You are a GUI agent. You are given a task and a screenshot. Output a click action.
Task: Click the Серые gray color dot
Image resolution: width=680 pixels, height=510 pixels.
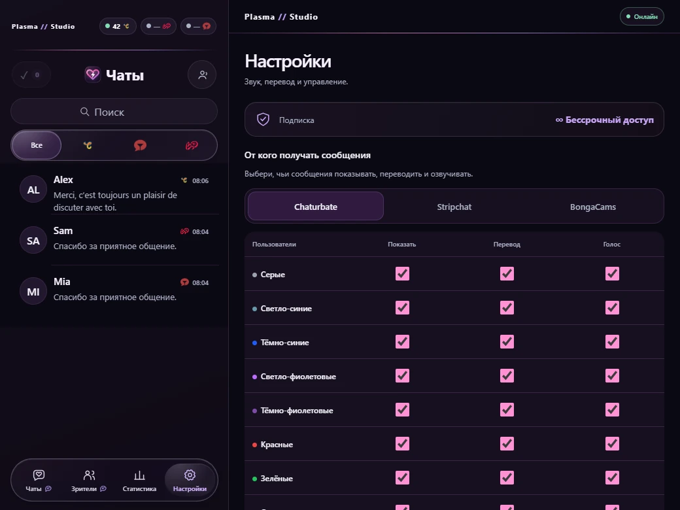click(254, 275)
